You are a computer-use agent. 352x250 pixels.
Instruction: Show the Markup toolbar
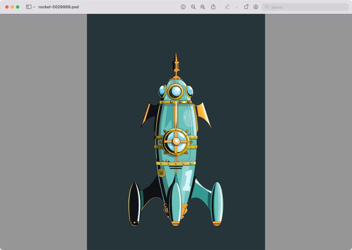point(256,7)
